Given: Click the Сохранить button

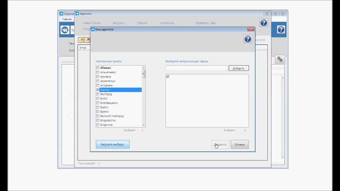Looking at the screenshot, I should coord(220,144).
